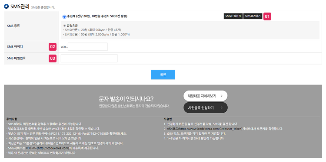Click the 'SMS 종류' row label

[13, 26]
